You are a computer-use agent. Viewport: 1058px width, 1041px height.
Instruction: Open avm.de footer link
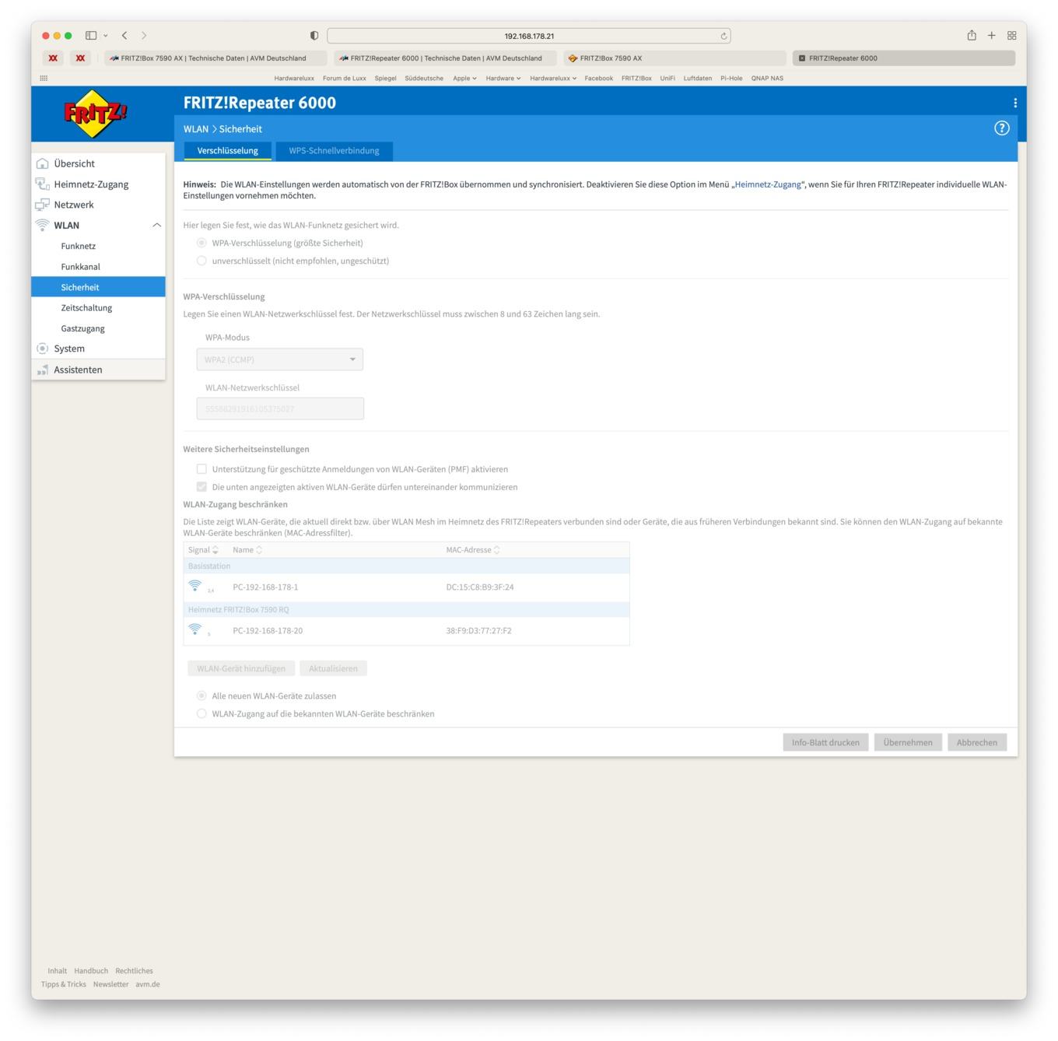pyautogui.click(x=148, y=984)
